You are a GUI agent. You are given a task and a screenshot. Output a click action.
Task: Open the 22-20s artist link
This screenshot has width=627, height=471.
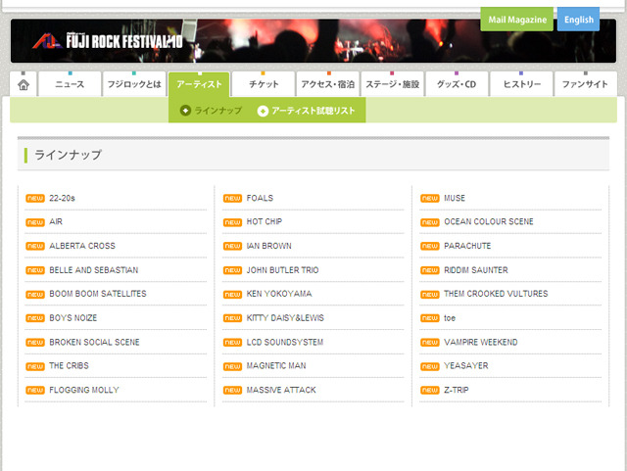point(62,198)
